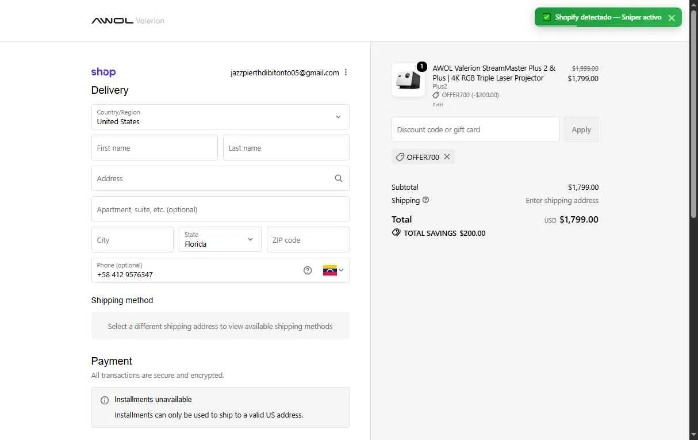The width and height of the screenshot is (698, 440).
Task: Open the account options kebab menu
Action: tap(346, 72)
